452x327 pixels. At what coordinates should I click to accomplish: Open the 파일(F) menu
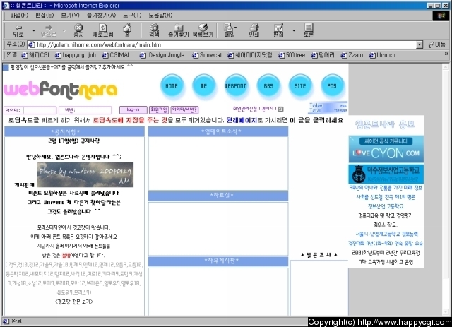[19, 16]
